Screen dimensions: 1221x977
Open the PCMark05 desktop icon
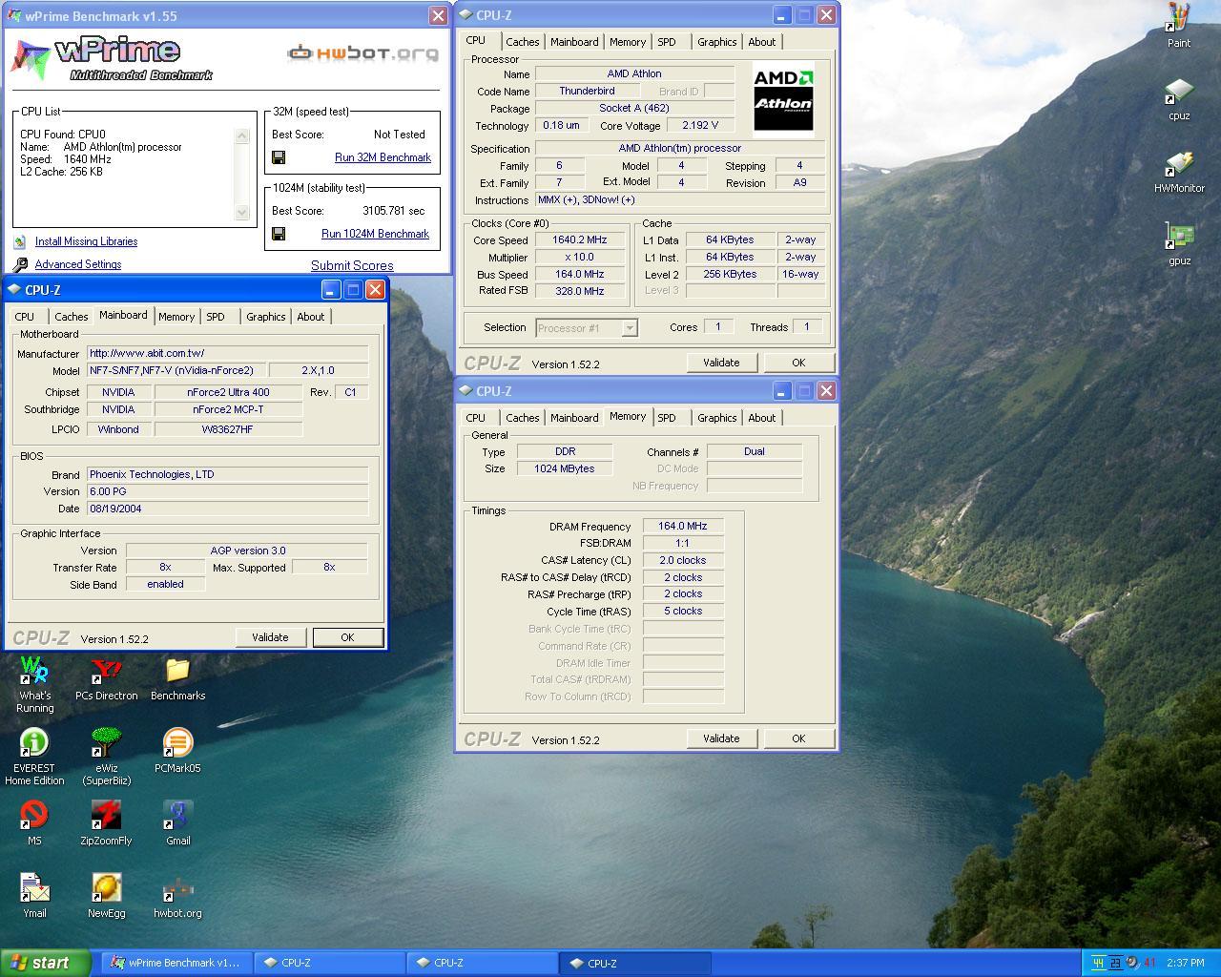(x=177, y=750)
